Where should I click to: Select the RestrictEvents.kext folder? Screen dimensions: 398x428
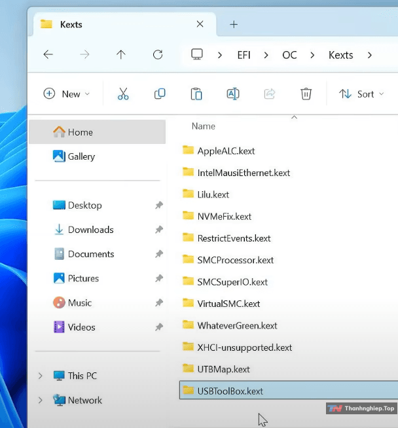[x=226, y=238]
